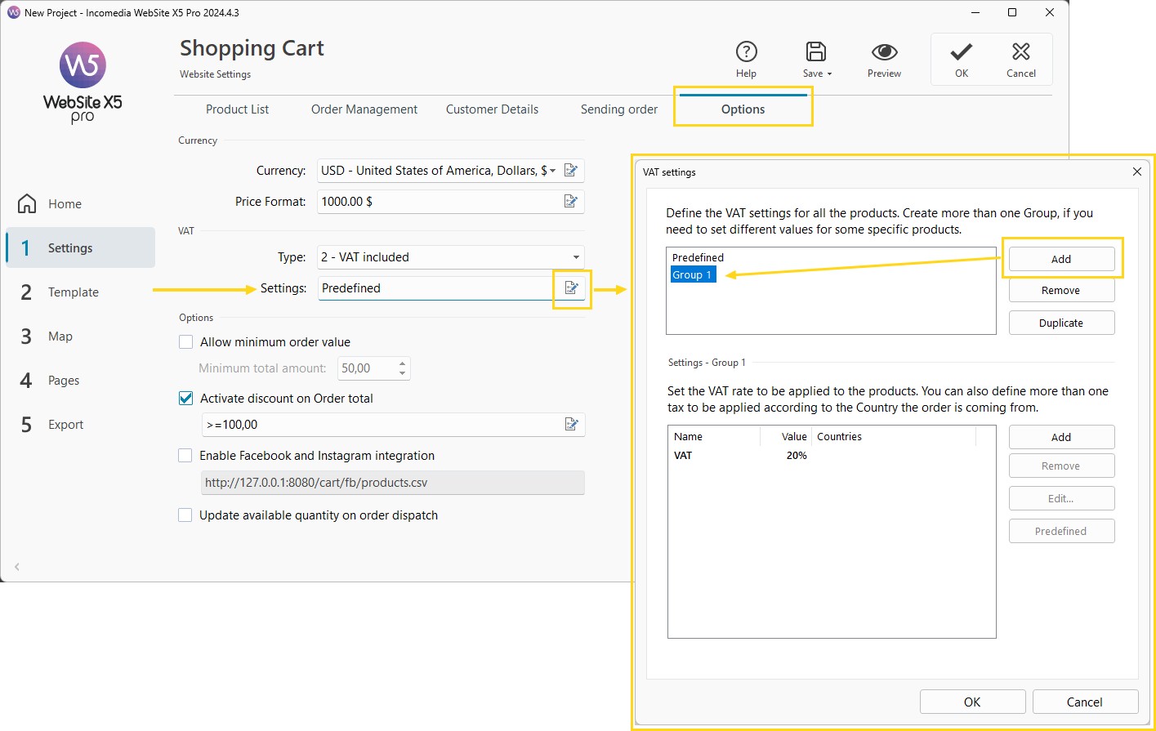Open the Customer Details tab
1156x731 pixels.
click(492, 109)
